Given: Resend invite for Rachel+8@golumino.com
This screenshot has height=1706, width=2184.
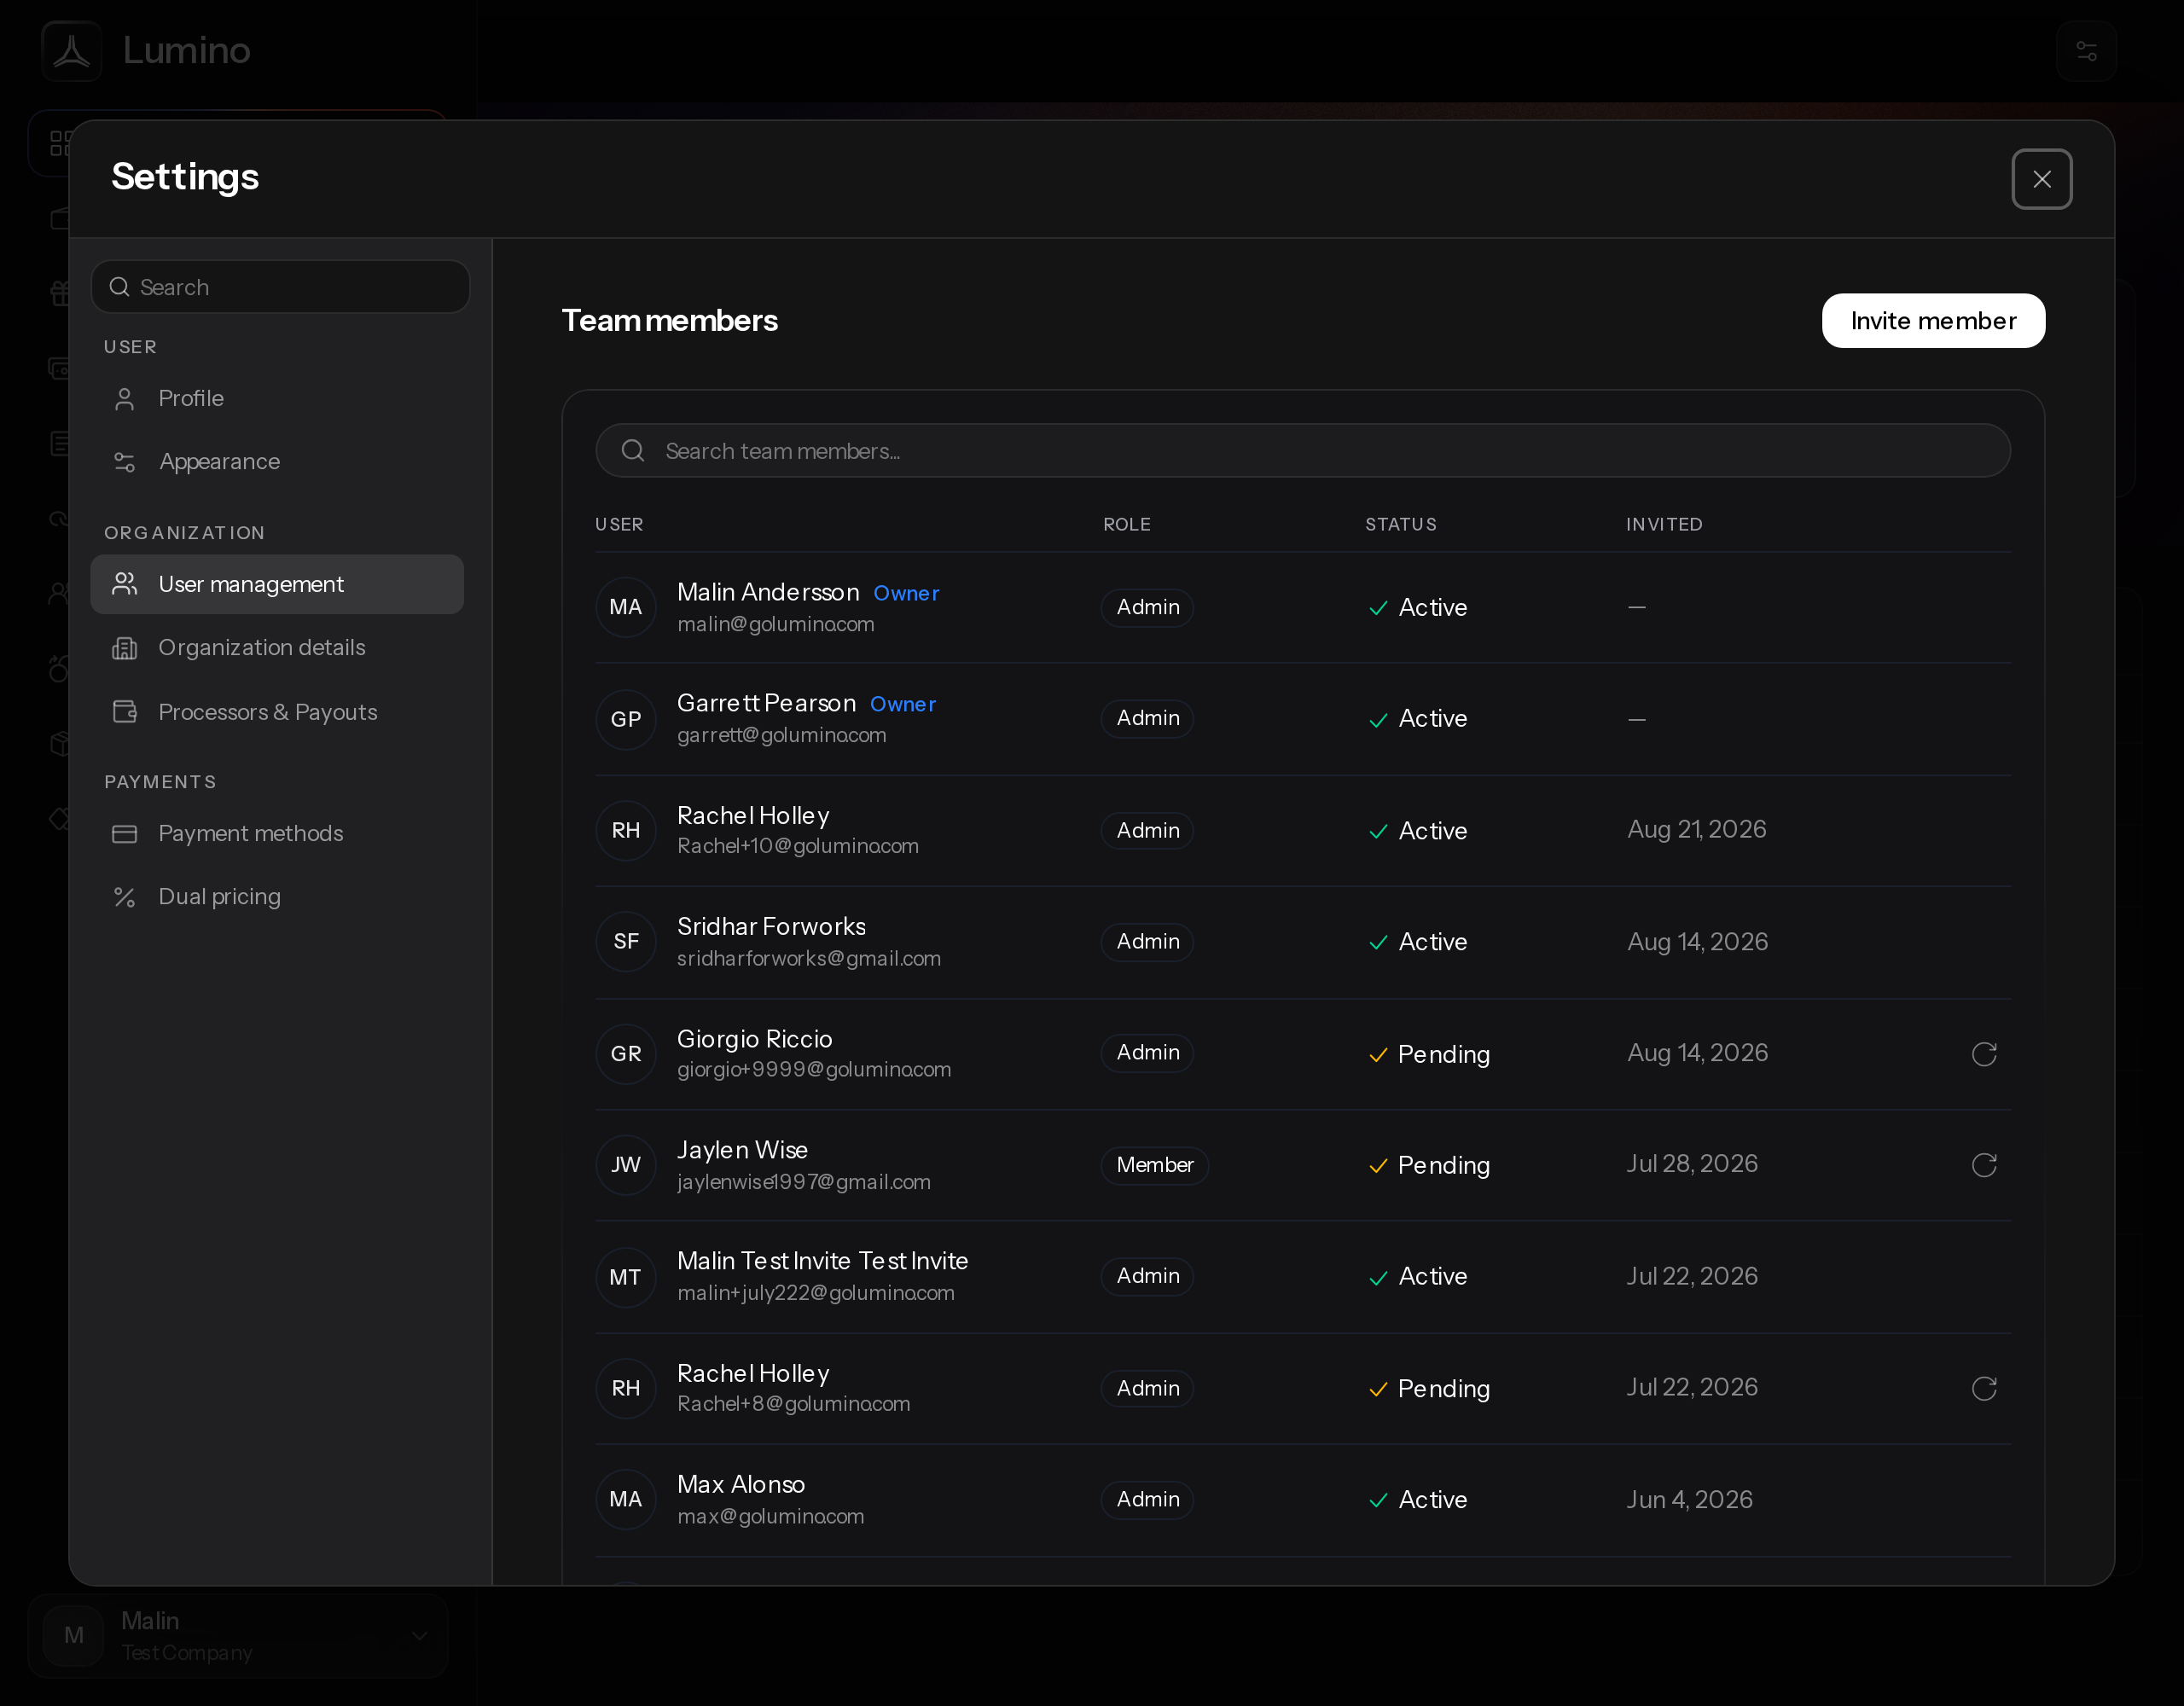Looking at the screenshot, I should pos(1984,1388).
